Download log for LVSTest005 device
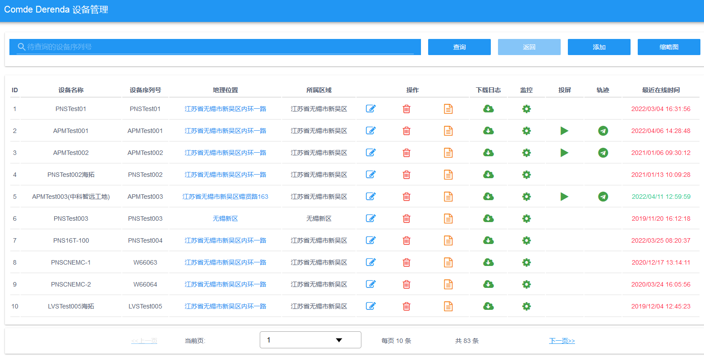 tap(488, 306)
